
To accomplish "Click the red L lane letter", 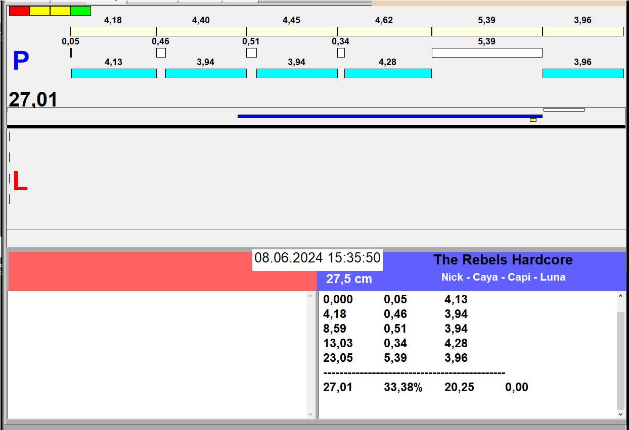I will pos(20,182).
